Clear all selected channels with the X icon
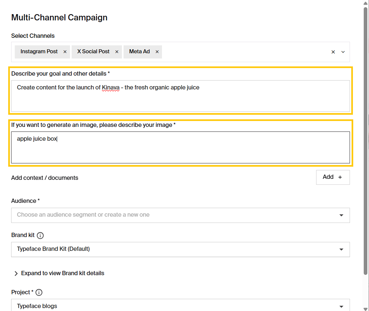Image resolution: width=369 pixels, height=311 pixels. click(333, 52)
